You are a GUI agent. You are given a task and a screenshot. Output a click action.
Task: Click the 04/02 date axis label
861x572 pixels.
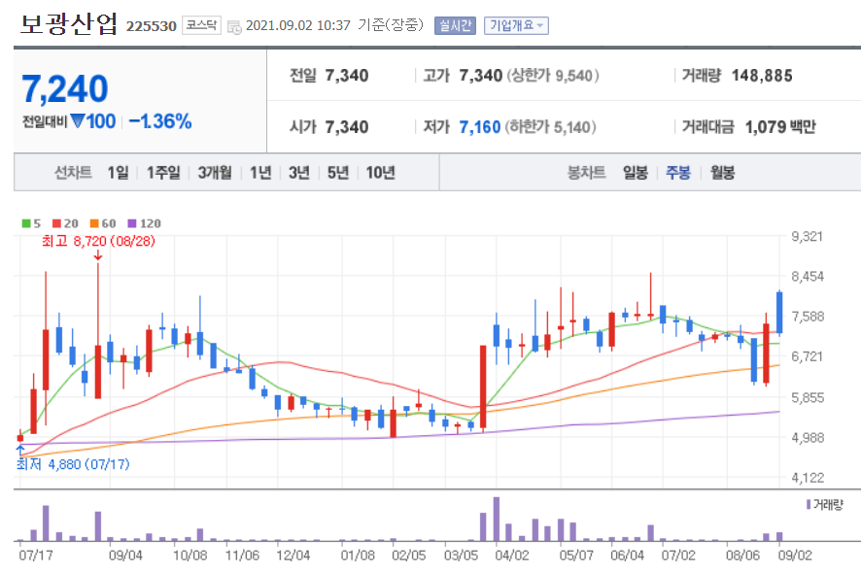[512, 555]
